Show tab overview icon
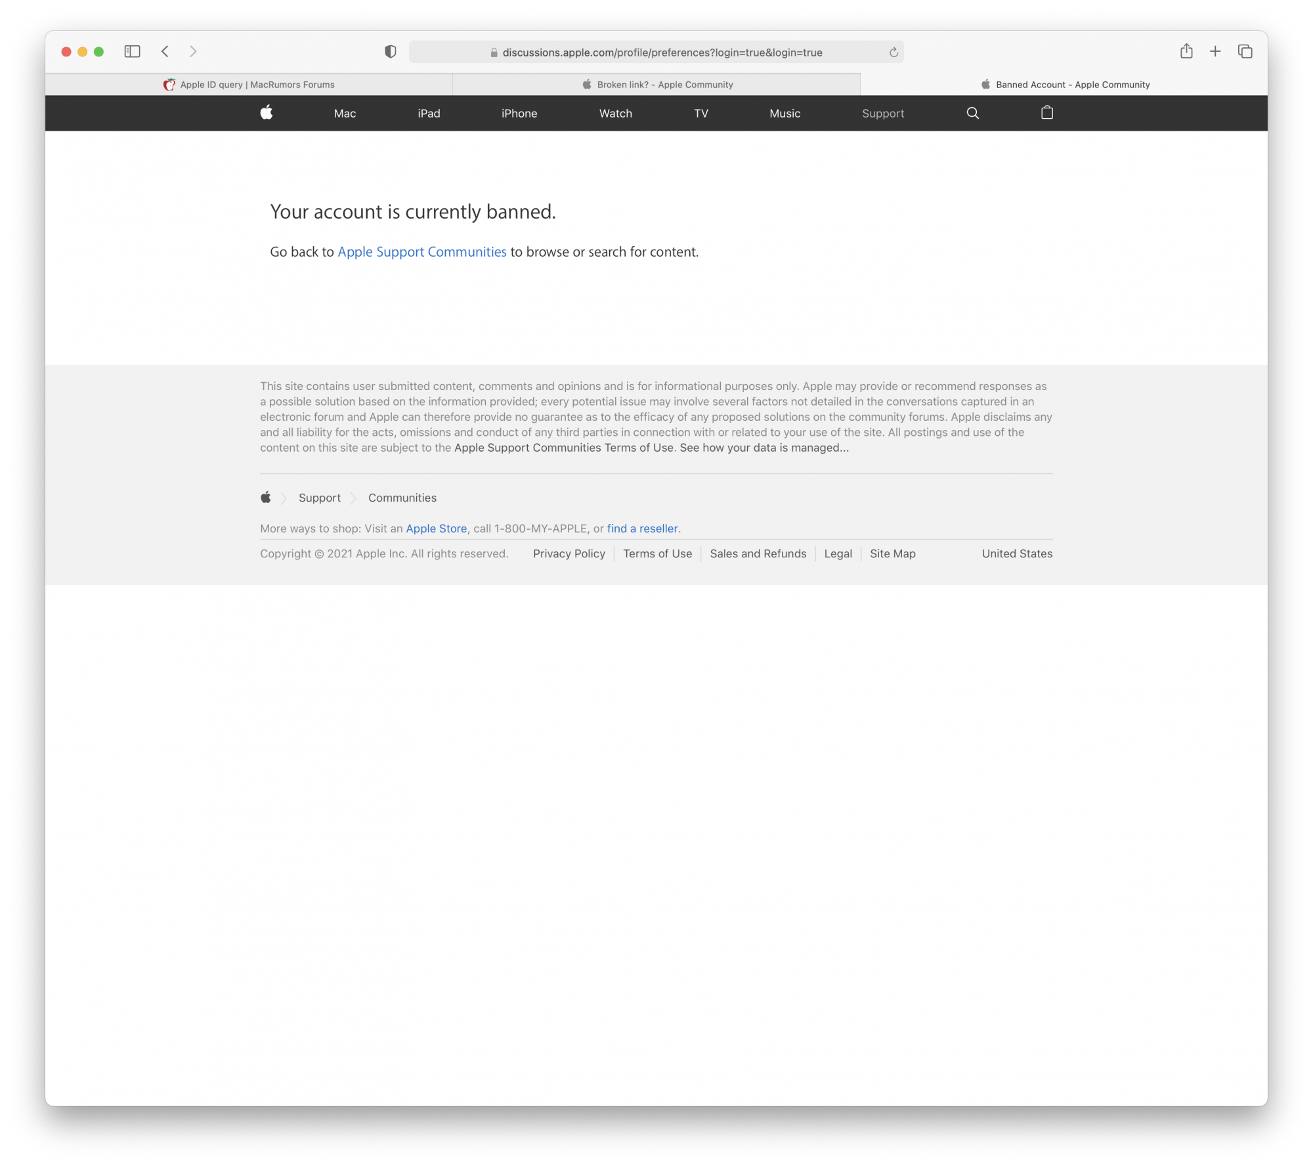Image resolution: width=1313 pixels, height=1166 pixels. (1245, 51)
